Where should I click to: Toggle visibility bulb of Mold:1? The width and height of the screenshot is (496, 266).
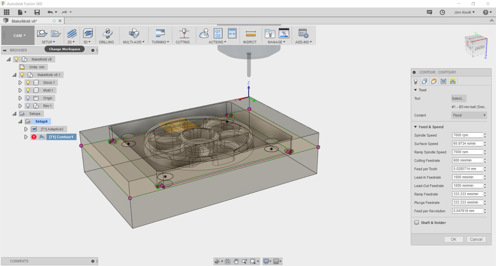click(28, 90)
